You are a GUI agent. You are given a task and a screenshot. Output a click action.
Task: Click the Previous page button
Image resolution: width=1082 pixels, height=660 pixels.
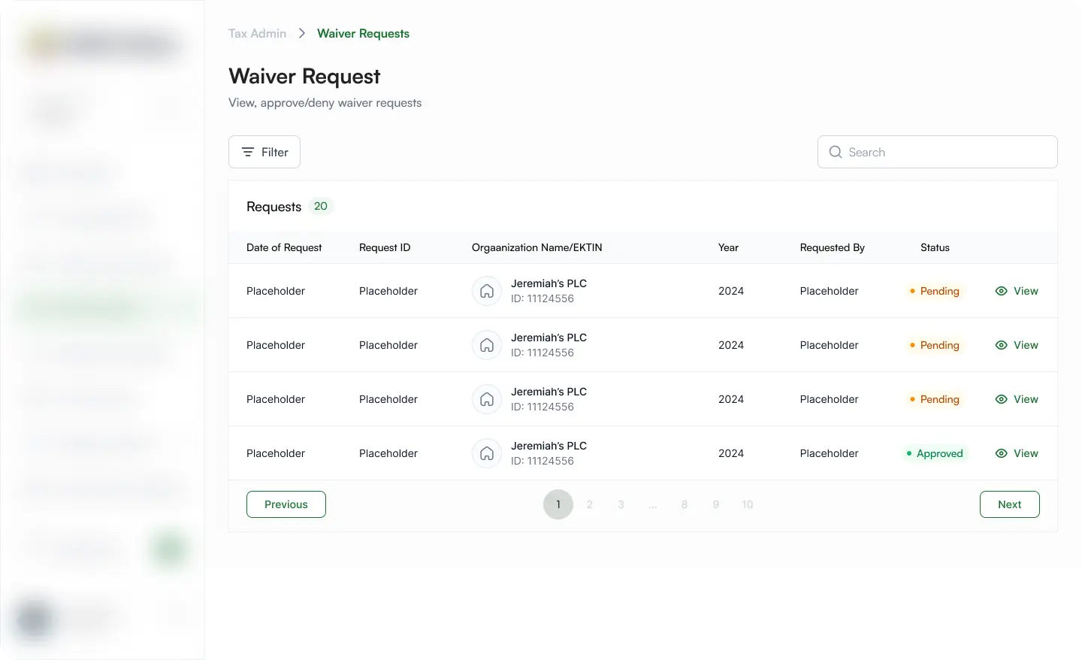(286, 504)
